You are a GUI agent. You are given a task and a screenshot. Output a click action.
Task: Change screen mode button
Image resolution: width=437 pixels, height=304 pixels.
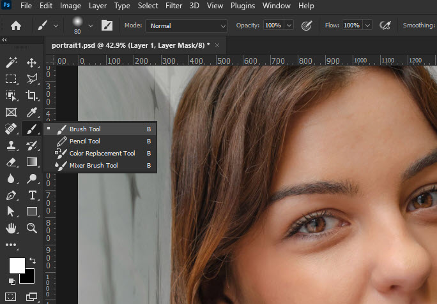(31, 297)
